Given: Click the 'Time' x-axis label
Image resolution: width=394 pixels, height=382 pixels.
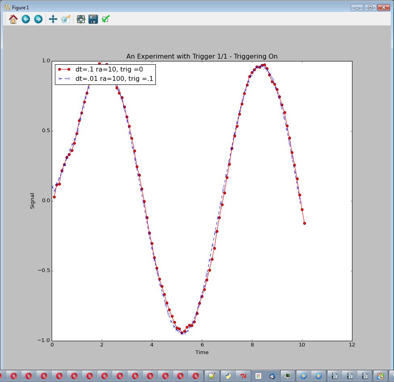Looking at the screenshot, I should [x=202, y=352].
